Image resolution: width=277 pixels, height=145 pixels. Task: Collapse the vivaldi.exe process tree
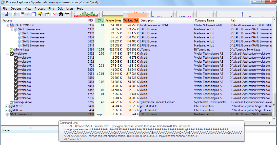click(x=8, y=54)
